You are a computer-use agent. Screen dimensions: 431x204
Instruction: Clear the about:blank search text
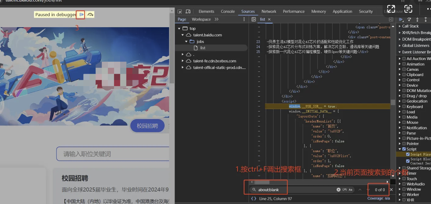pos(338,190)
